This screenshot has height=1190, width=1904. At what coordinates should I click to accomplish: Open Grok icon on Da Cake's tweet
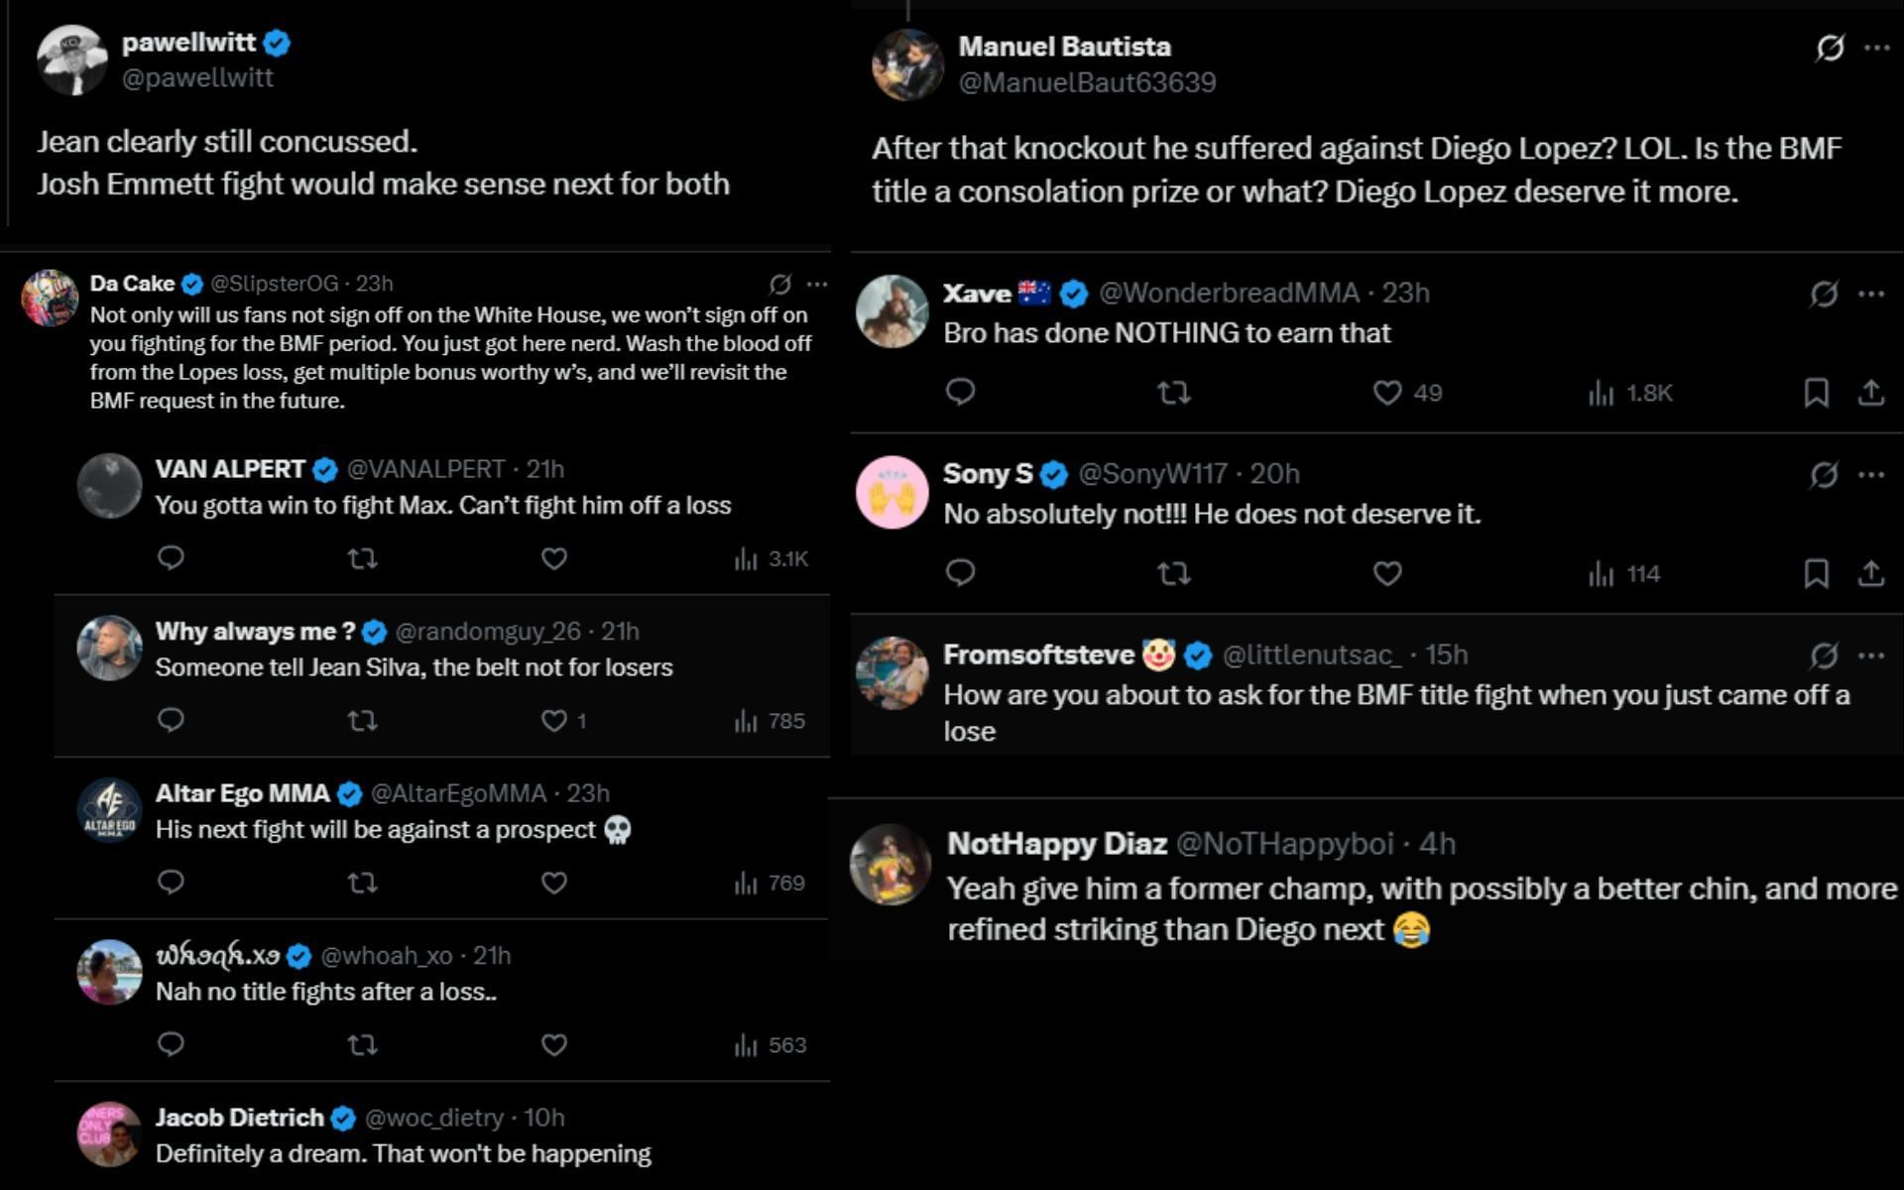click(x=780, y=285)
